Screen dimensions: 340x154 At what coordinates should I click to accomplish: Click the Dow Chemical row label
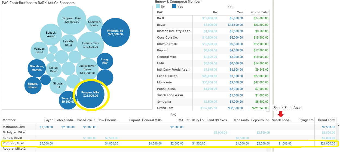click(x=168, y=44)
